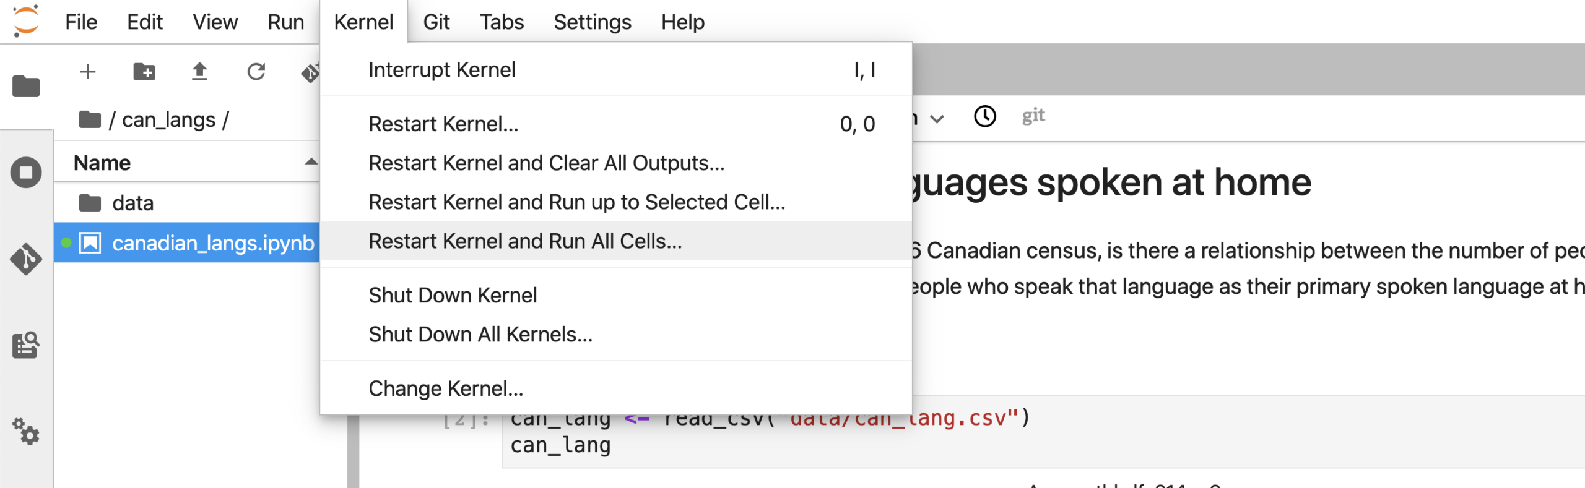Open the data folder

tap(132, 203)
